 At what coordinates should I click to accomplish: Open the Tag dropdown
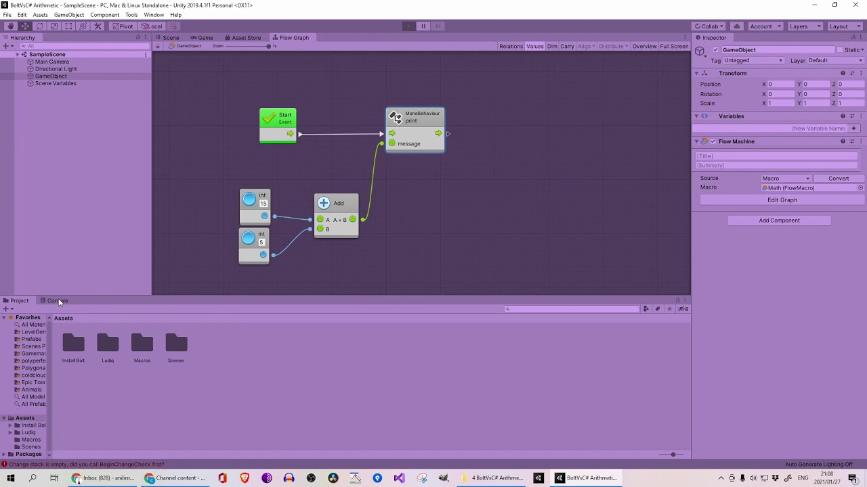753,61
